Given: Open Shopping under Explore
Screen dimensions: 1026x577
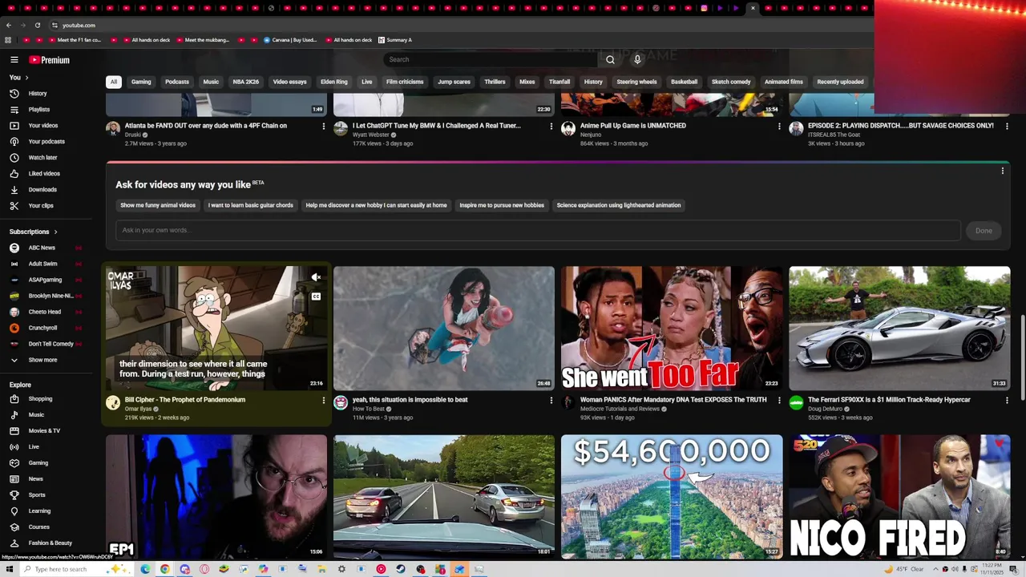Looking at the screenshot, I should 38,399.
